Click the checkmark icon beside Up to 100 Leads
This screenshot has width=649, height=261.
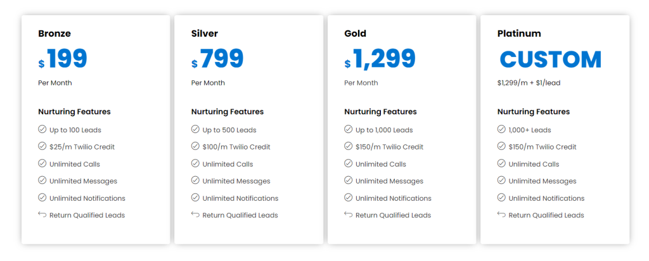click(42, 129)
